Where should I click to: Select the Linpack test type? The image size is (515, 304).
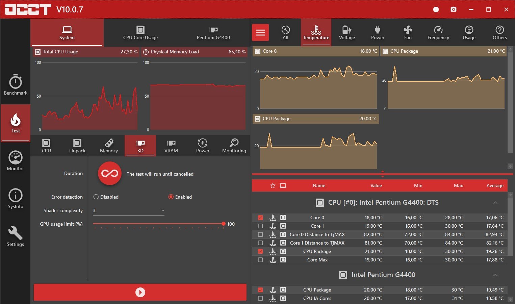(77, 146)
